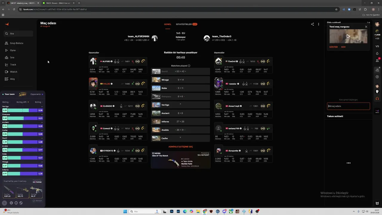Open the Windows Start button
Viewport: 382px width, 215px height.
click(125, 211)
